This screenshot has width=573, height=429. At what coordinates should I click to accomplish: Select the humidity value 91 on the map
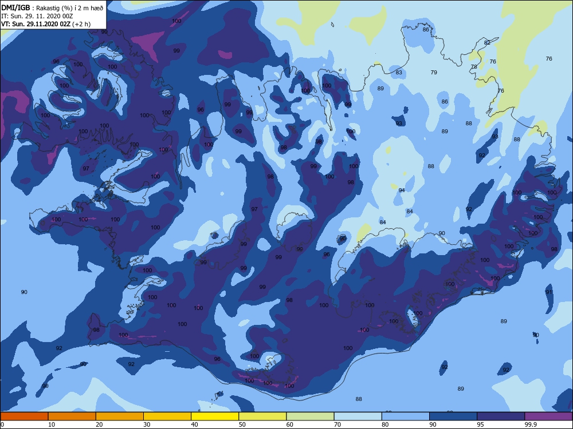(549, 292)
